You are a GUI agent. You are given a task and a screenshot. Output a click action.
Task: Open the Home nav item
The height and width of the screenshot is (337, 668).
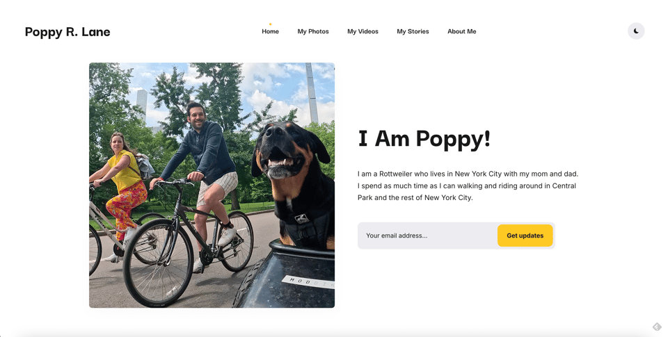270,31
